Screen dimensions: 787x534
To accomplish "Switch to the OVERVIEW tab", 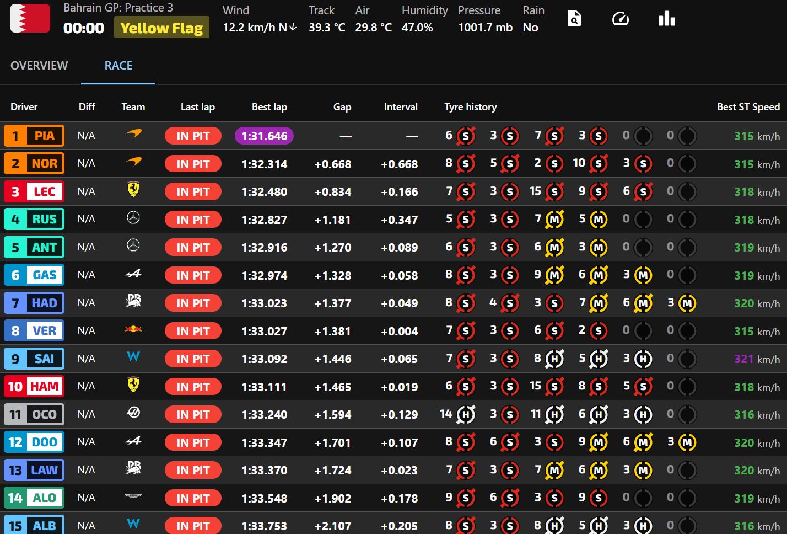I will coord(39,66).
